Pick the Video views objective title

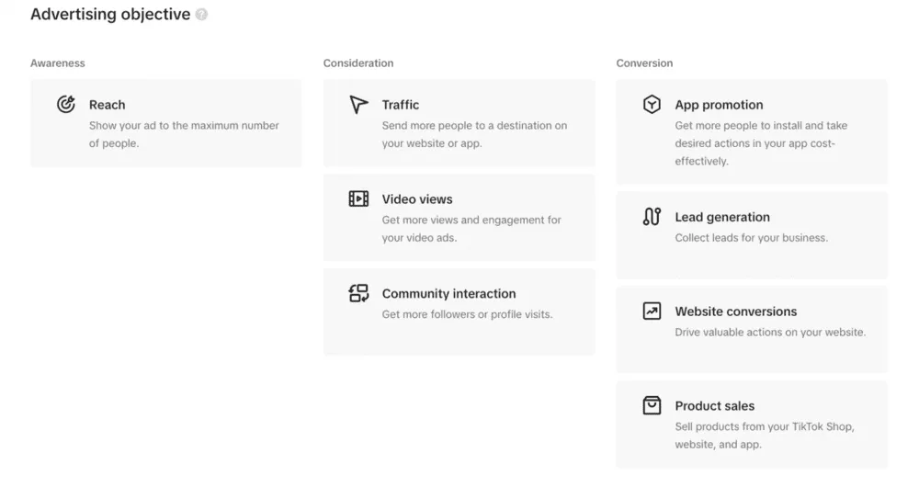click(x=417, y=199)
